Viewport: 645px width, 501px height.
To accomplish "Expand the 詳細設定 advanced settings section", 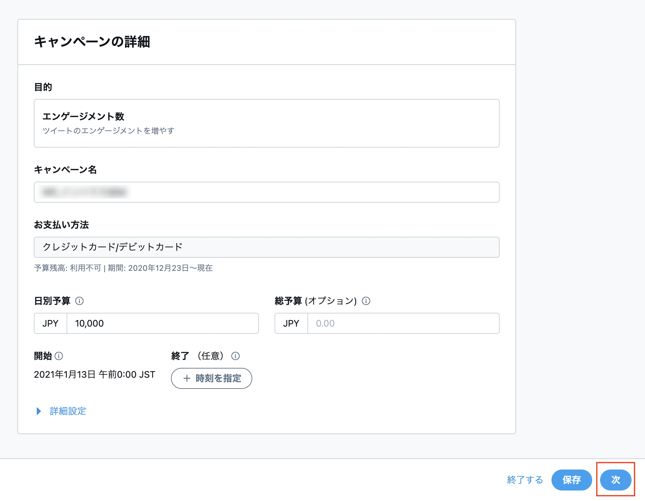I will 67,411.
